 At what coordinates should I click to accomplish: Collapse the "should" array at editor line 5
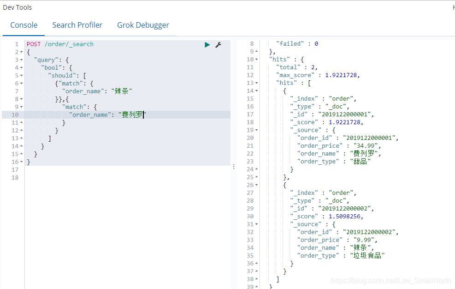(22, 76)
